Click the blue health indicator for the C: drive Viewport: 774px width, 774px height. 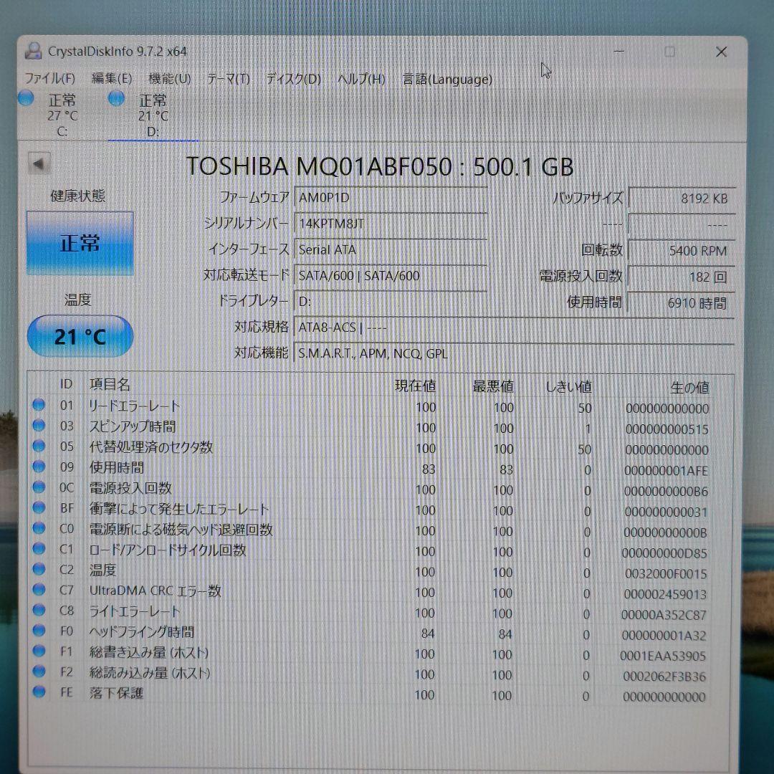26,100
